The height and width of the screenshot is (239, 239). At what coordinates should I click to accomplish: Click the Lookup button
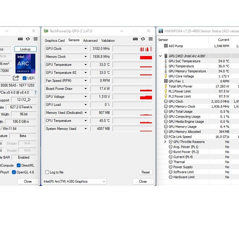[25, 49]
